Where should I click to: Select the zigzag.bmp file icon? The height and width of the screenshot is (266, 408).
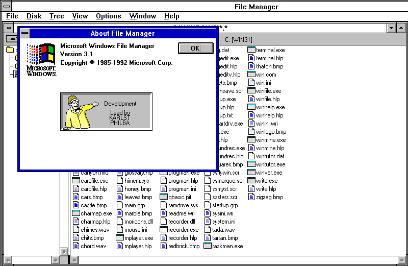click(251, 197)
